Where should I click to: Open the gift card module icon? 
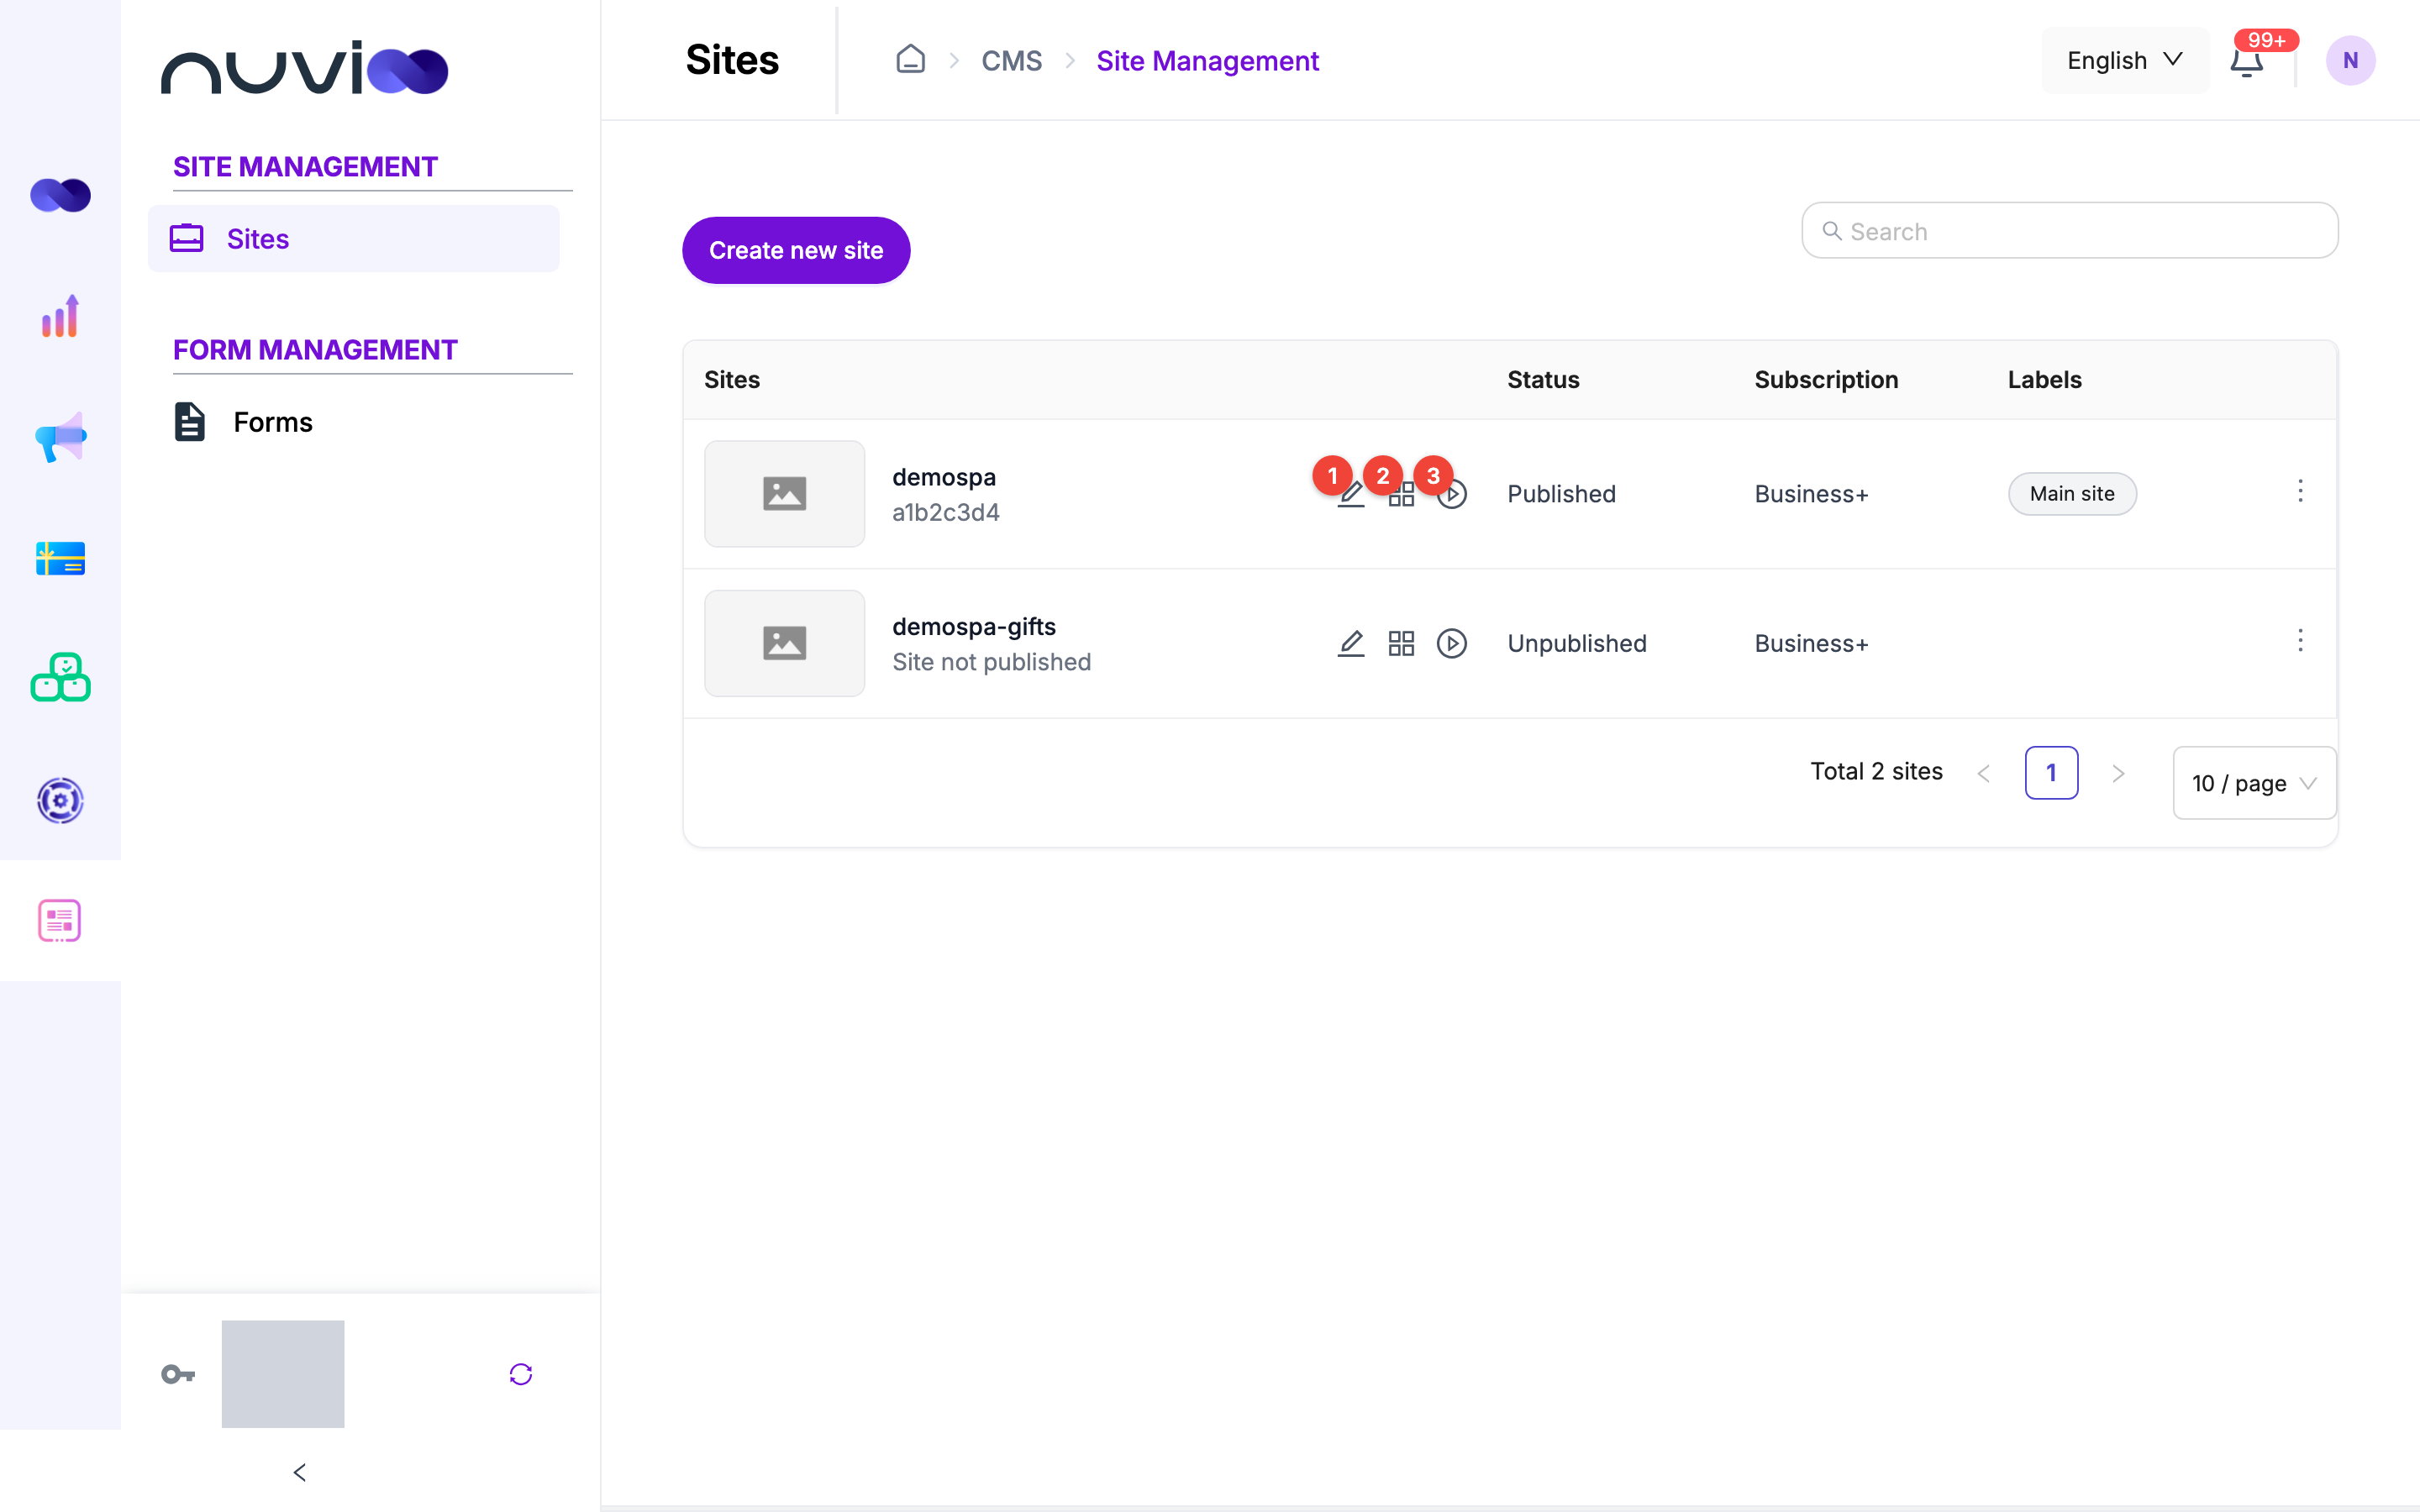tap(60, 558)
